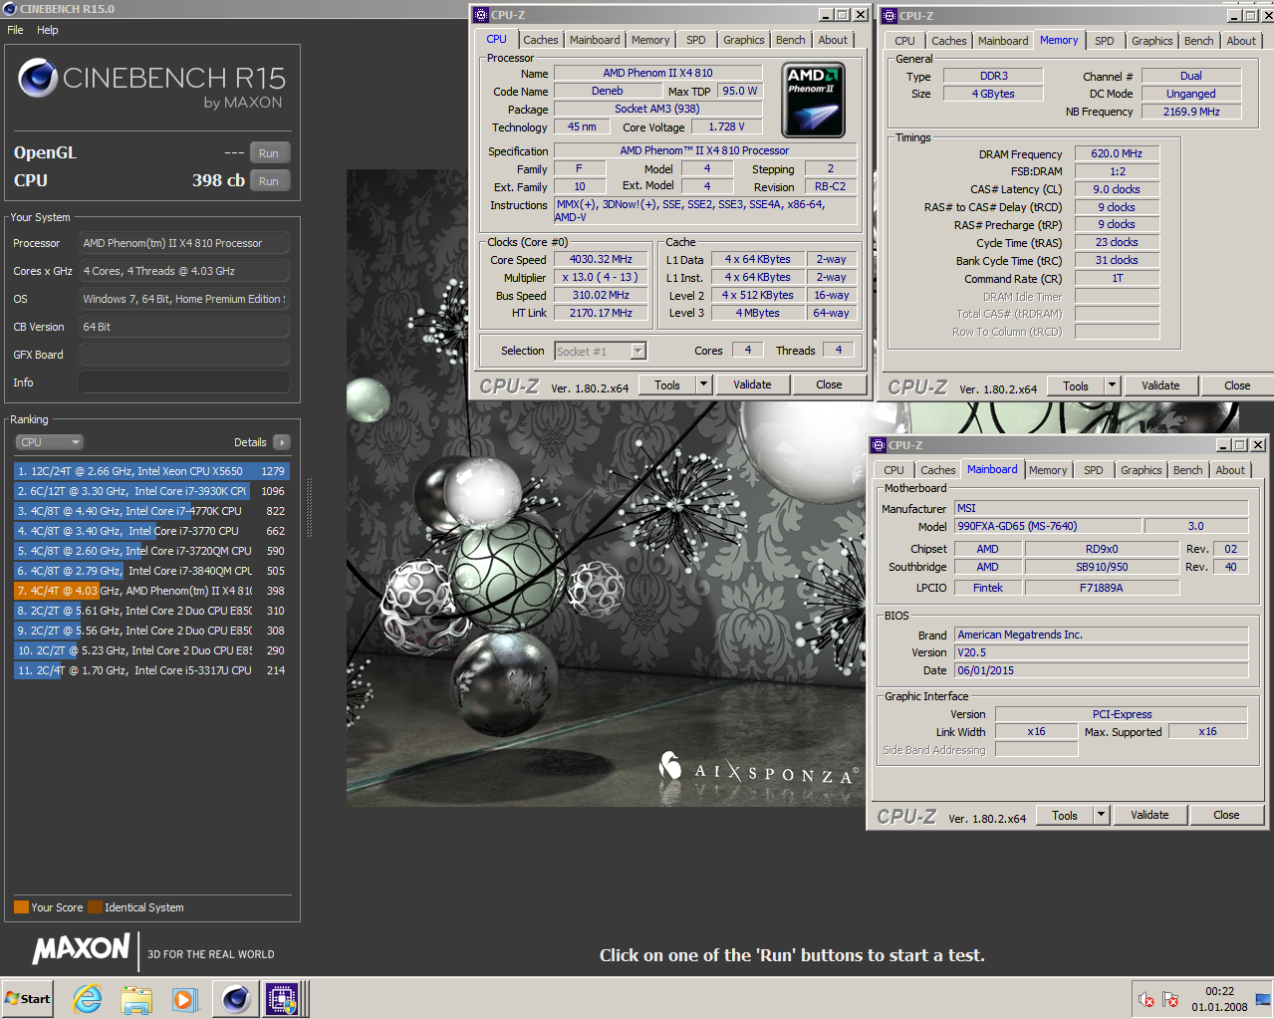Click the Cinebench title bar icon
1274x1019 pixels.
click(10, 9)
